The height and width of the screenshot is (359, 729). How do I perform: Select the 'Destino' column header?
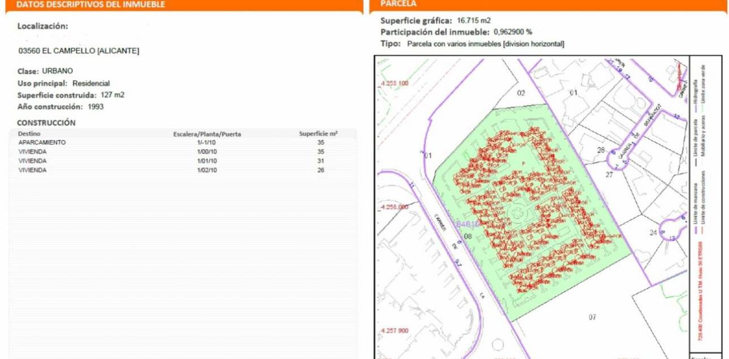pos(29,134)
